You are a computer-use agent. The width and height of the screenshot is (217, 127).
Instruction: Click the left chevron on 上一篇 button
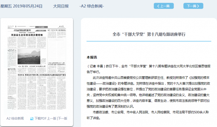[158, 6]
